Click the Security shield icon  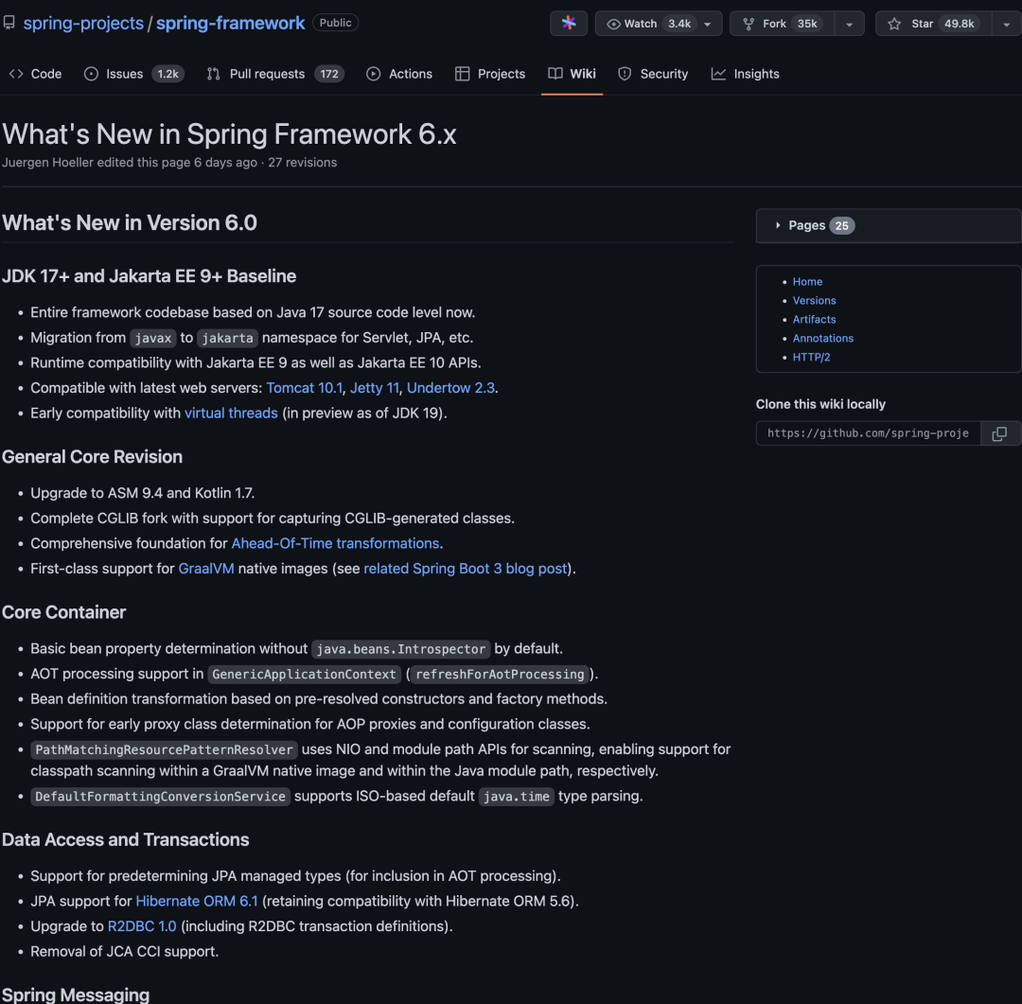tap(625, 74)
